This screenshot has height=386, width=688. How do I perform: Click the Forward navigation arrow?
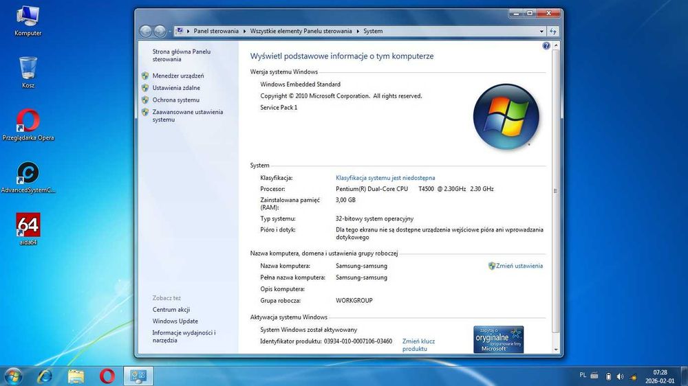(x=160, y=31)
